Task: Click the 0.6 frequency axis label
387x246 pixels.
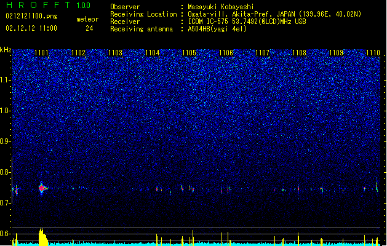Action: (x=6, y=234)
